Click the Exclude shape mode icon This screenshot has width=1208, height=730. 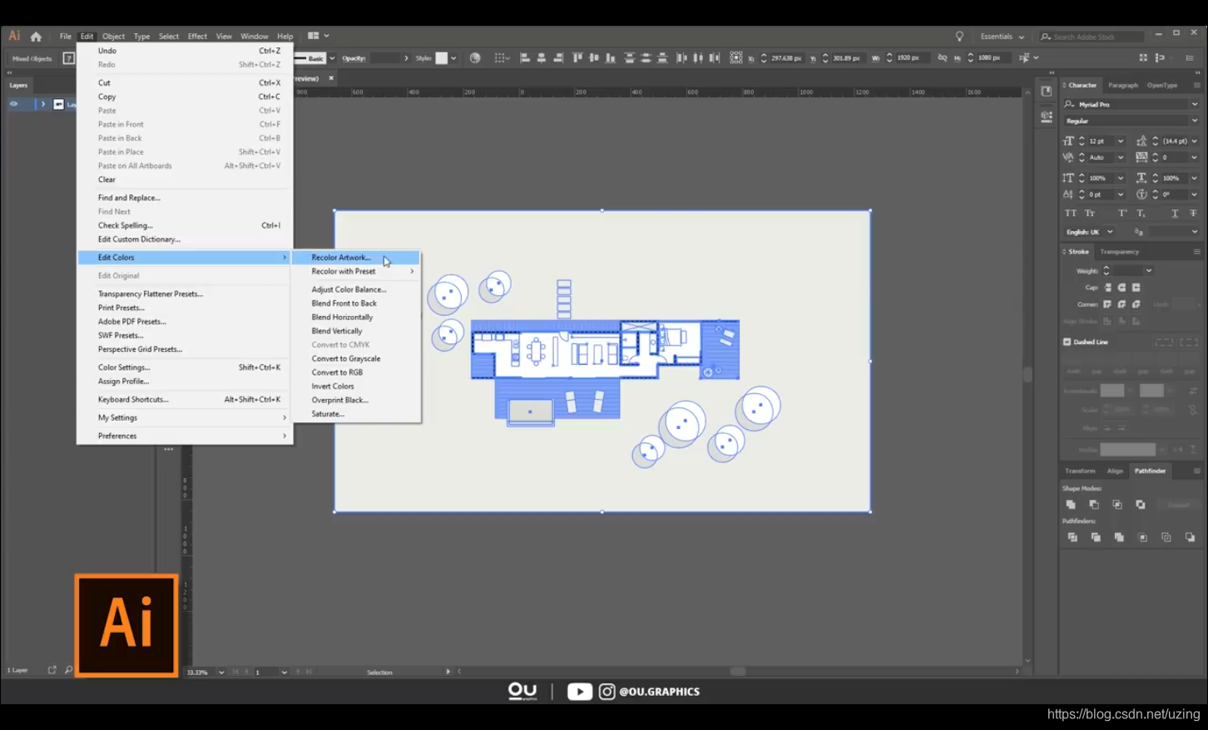click(x=1141, y=505)
